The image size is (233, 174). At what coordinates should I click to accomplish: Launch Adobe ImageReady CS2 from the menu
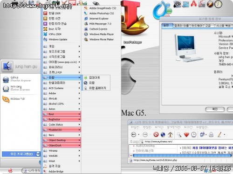tap(100, 8)
